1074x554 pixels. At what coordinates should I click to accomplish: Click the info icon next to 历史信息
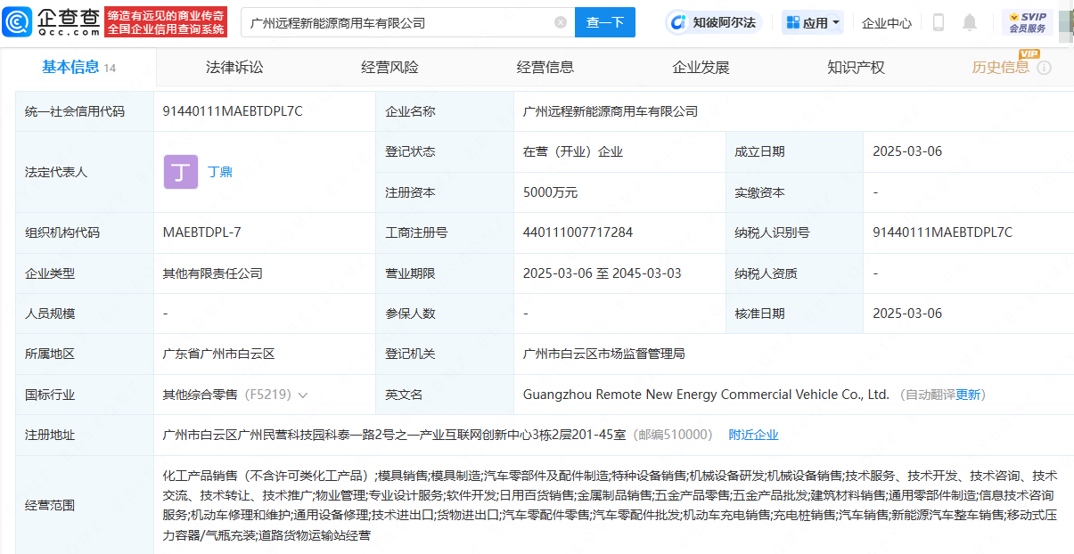point(1044,68)
